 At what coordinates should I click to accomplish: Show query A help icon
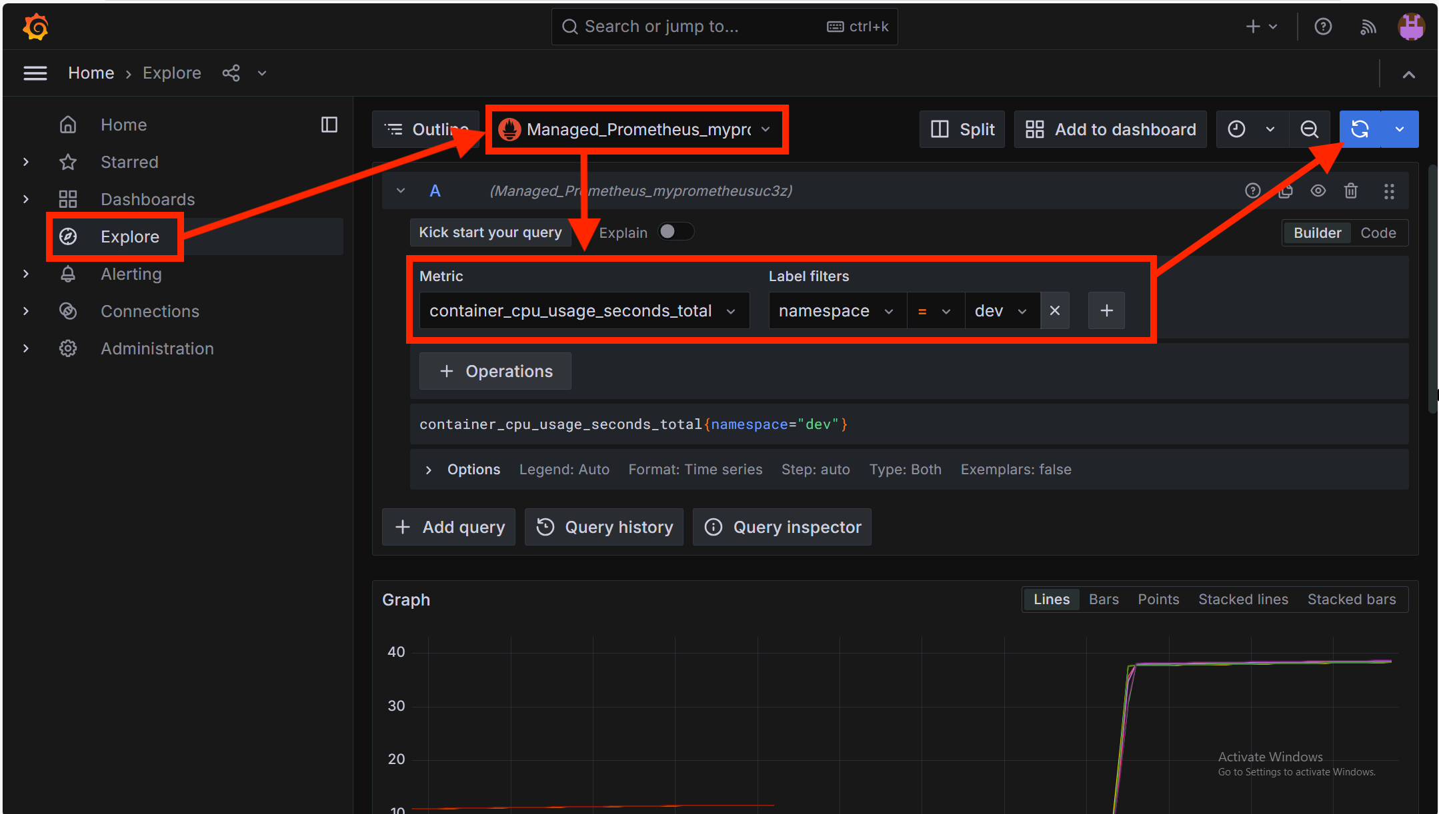[1253, 191]
